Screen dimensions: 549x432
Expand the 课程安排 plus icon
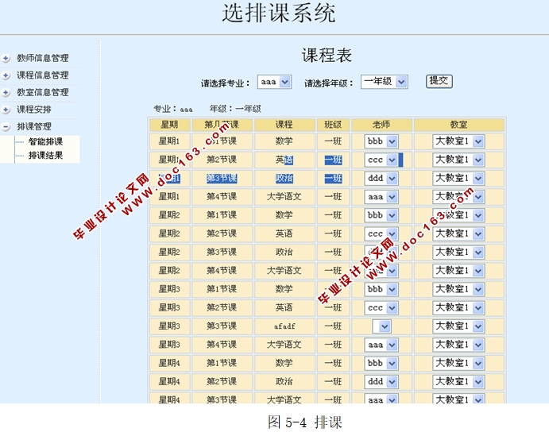point(6,110)
